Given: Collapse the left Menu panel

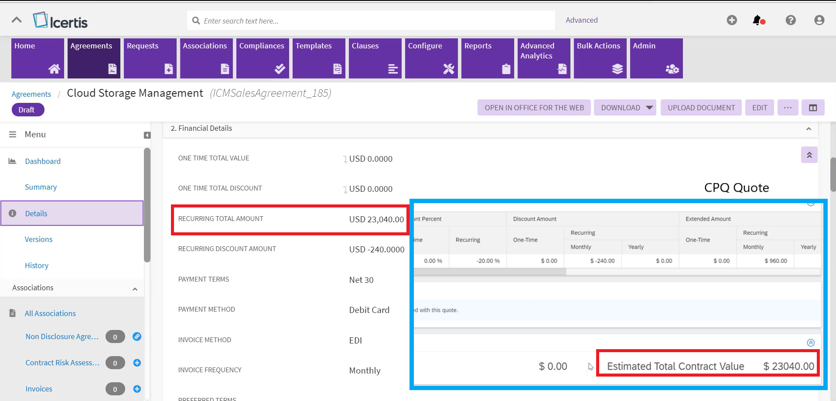Looking at the screenshot, I should [147, 135].
